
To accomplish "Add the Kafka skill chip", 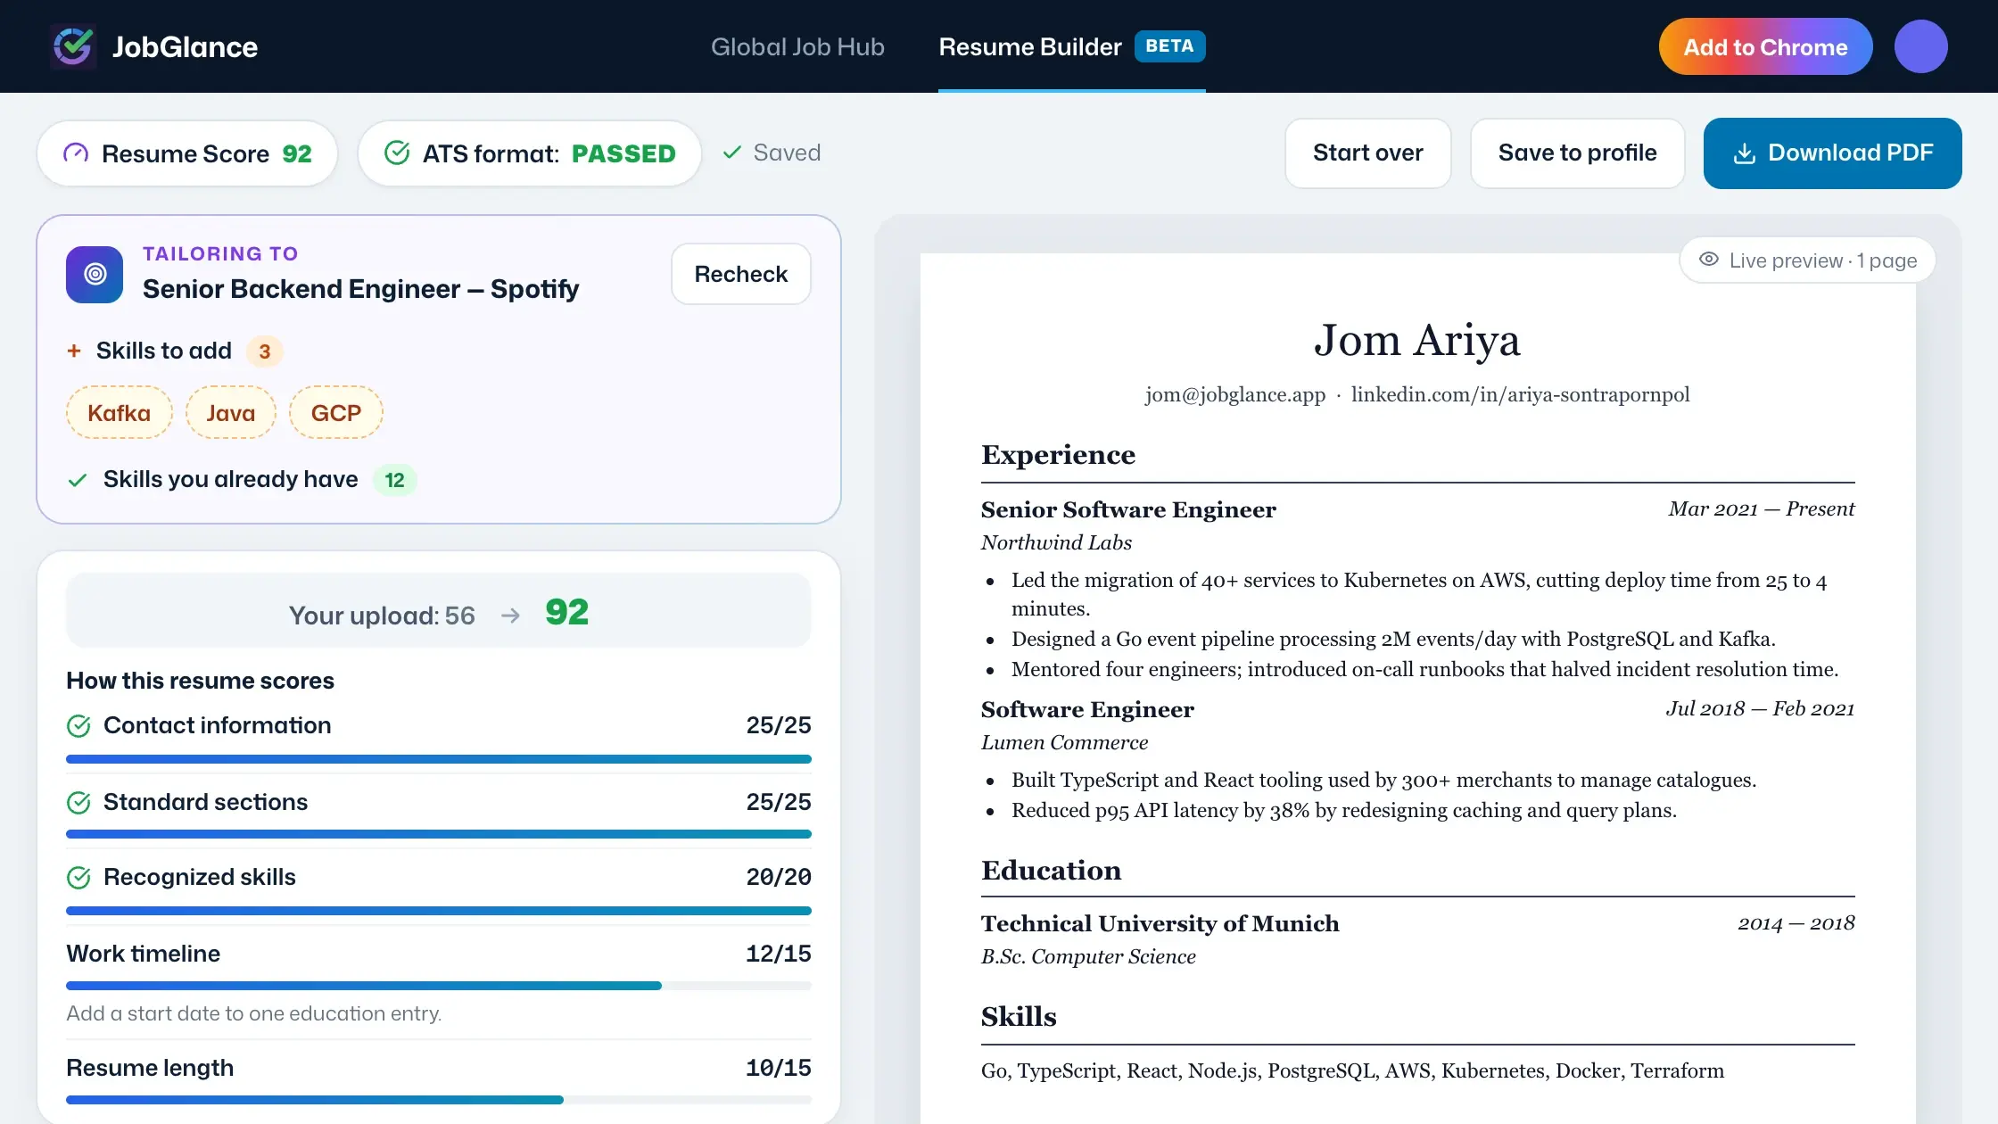I will tap(119, 412).
